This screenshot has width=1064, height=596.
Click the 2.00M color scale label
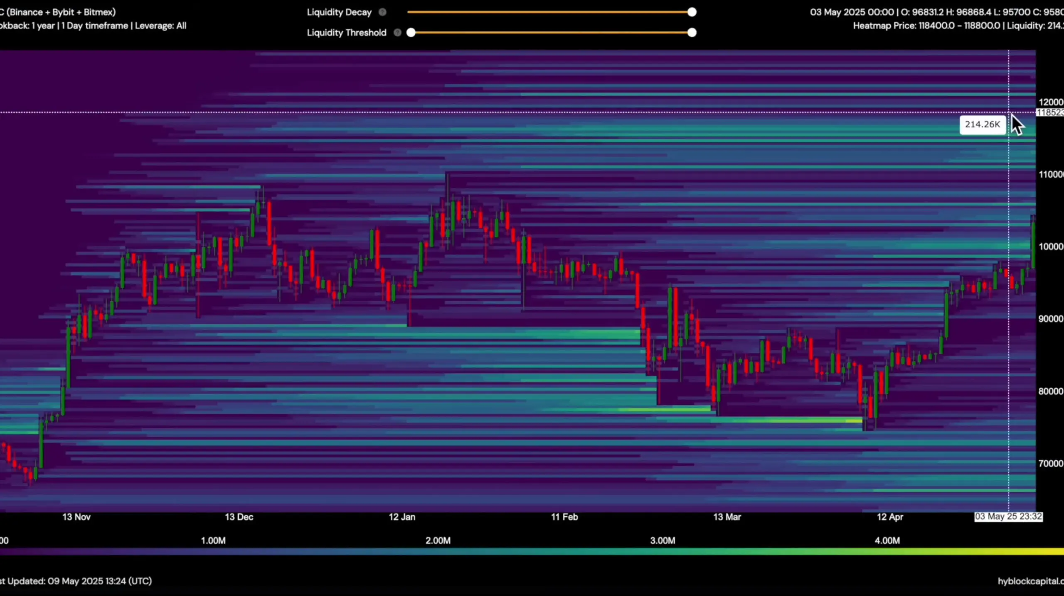(438, 540)
